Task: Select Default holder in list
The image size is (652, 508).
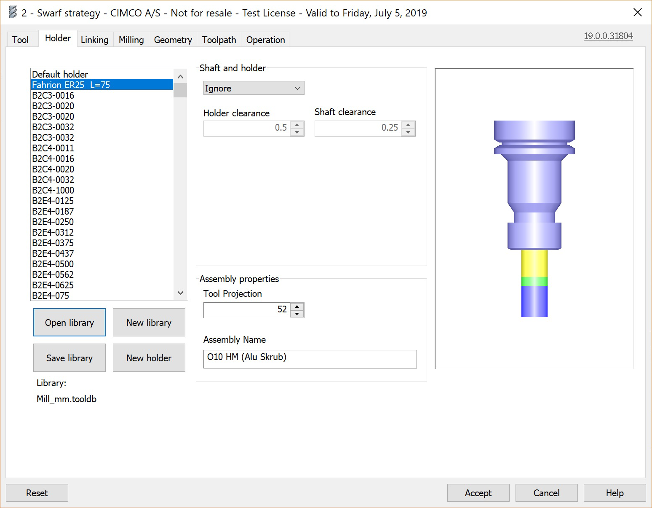Action: click(x=60, y=74)
